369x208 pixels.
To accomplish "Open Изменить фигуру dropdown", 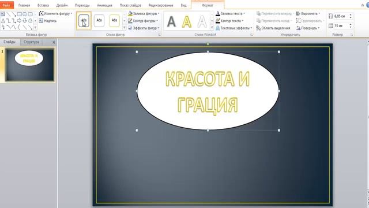I will (55, 13).
